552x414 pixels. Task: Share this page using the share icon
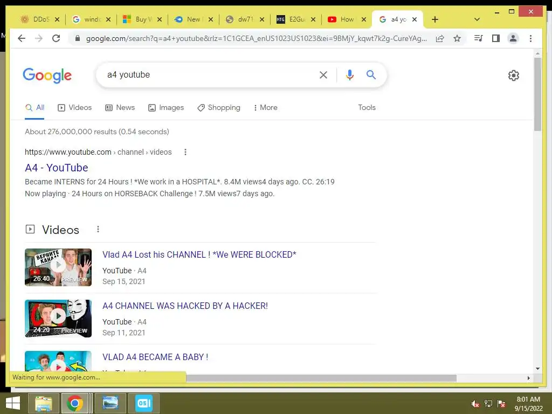440,38
